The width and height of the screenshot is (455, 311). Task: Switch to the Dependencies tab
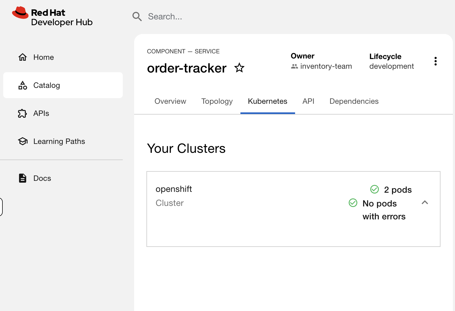click(354, 101)
